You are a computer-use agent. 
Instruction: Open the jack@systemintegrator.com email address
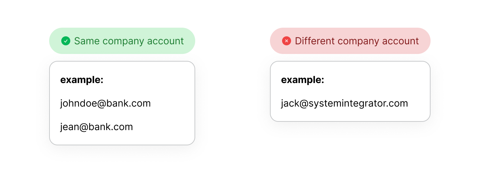(344, 103)
